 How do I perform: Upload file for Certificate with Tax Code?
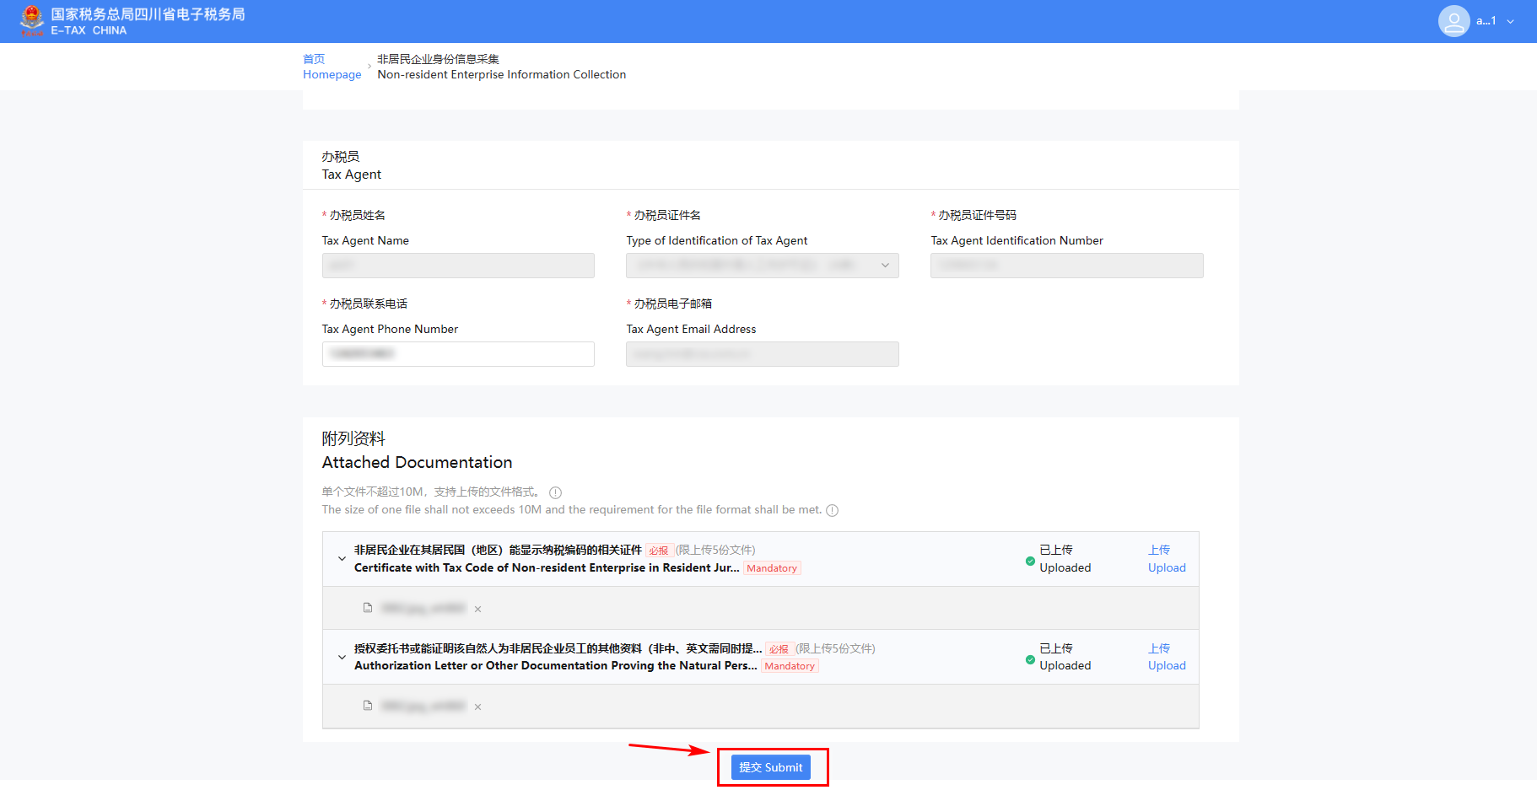tap(1167, 559)
